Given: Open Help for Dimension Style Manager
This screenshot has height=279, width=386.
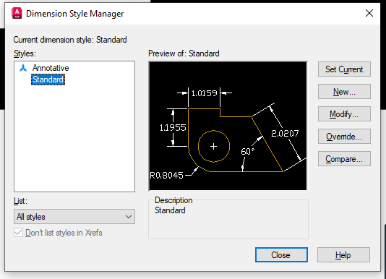Looking at the screenshot, I should click(x=343, y=255).
